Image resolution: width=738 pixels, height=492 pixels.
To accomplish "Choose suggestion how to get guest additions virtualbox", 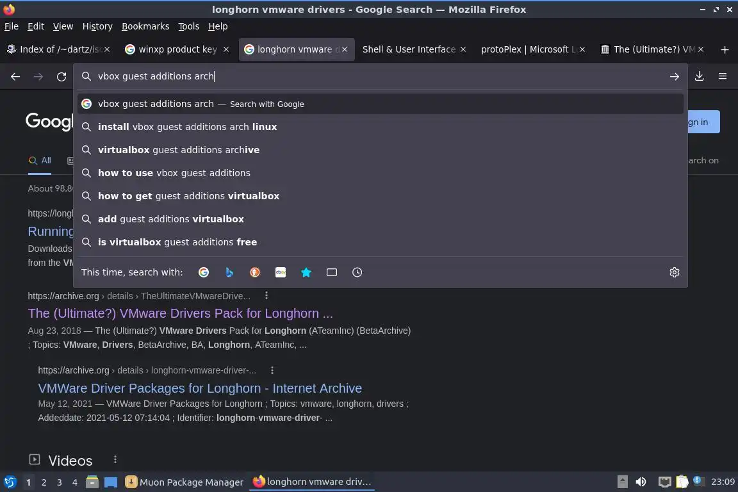I will pyautogui.click(x=381, y=196).
